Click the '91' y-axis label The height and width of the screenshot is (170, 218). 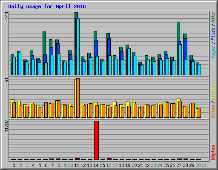click(x=6, y=80)
